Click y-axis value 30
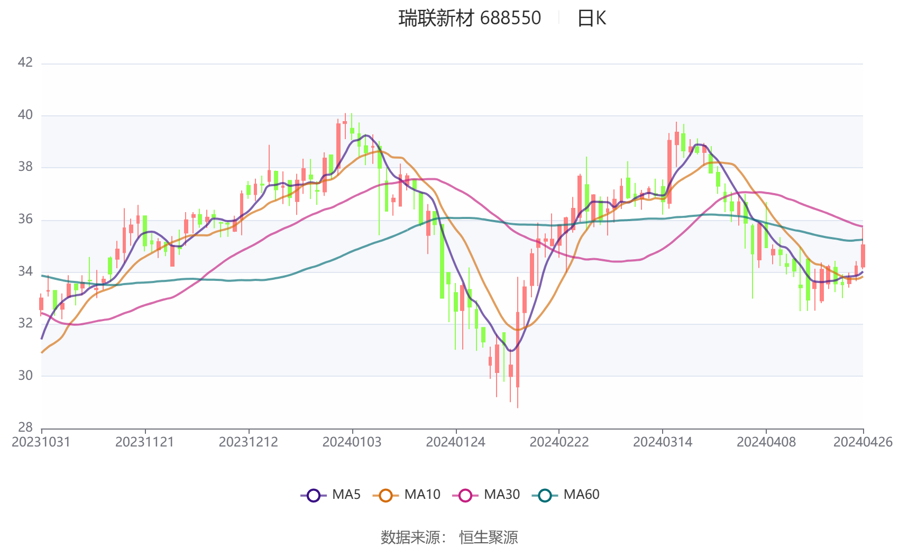 pos(25,376)
